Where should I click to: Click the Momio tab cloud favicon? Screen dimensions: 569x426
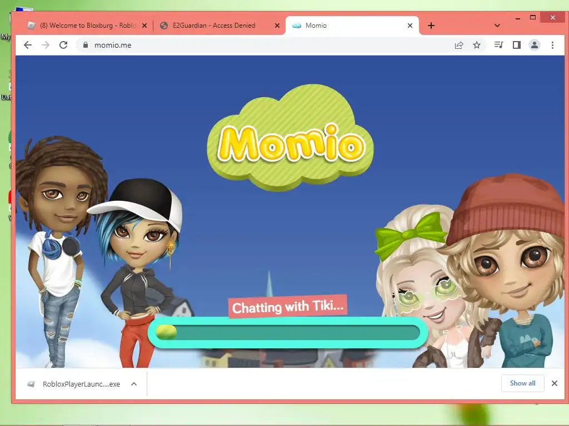tap(297, 26)
